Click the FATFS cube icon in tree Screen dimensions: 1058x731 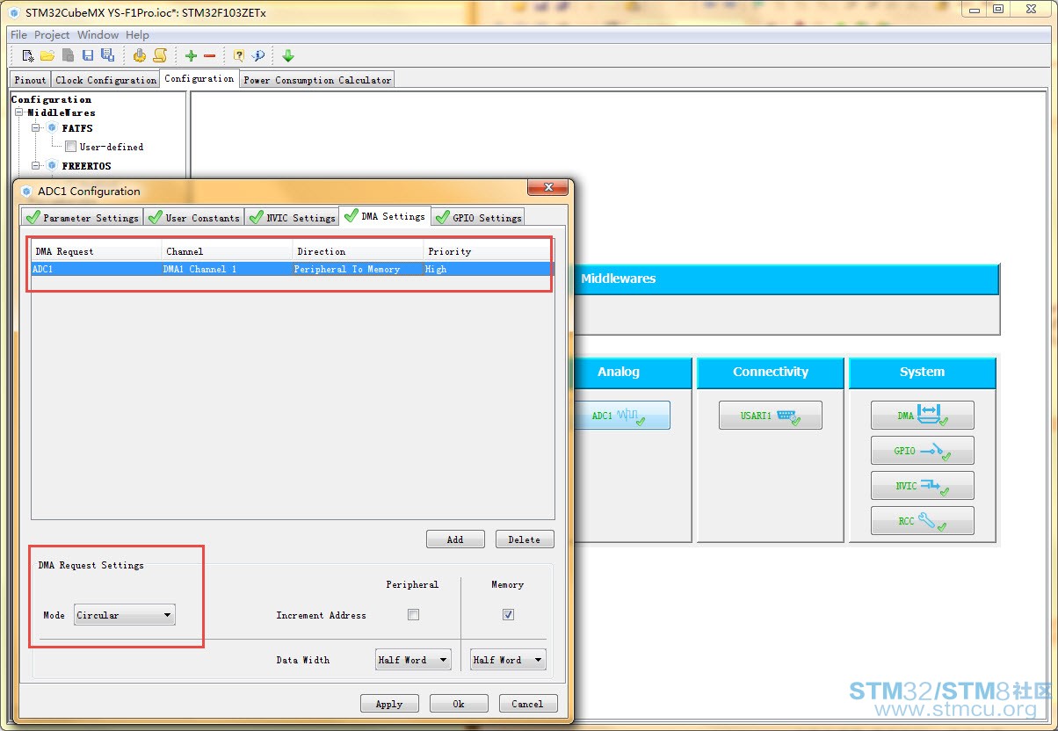(52, 128)
